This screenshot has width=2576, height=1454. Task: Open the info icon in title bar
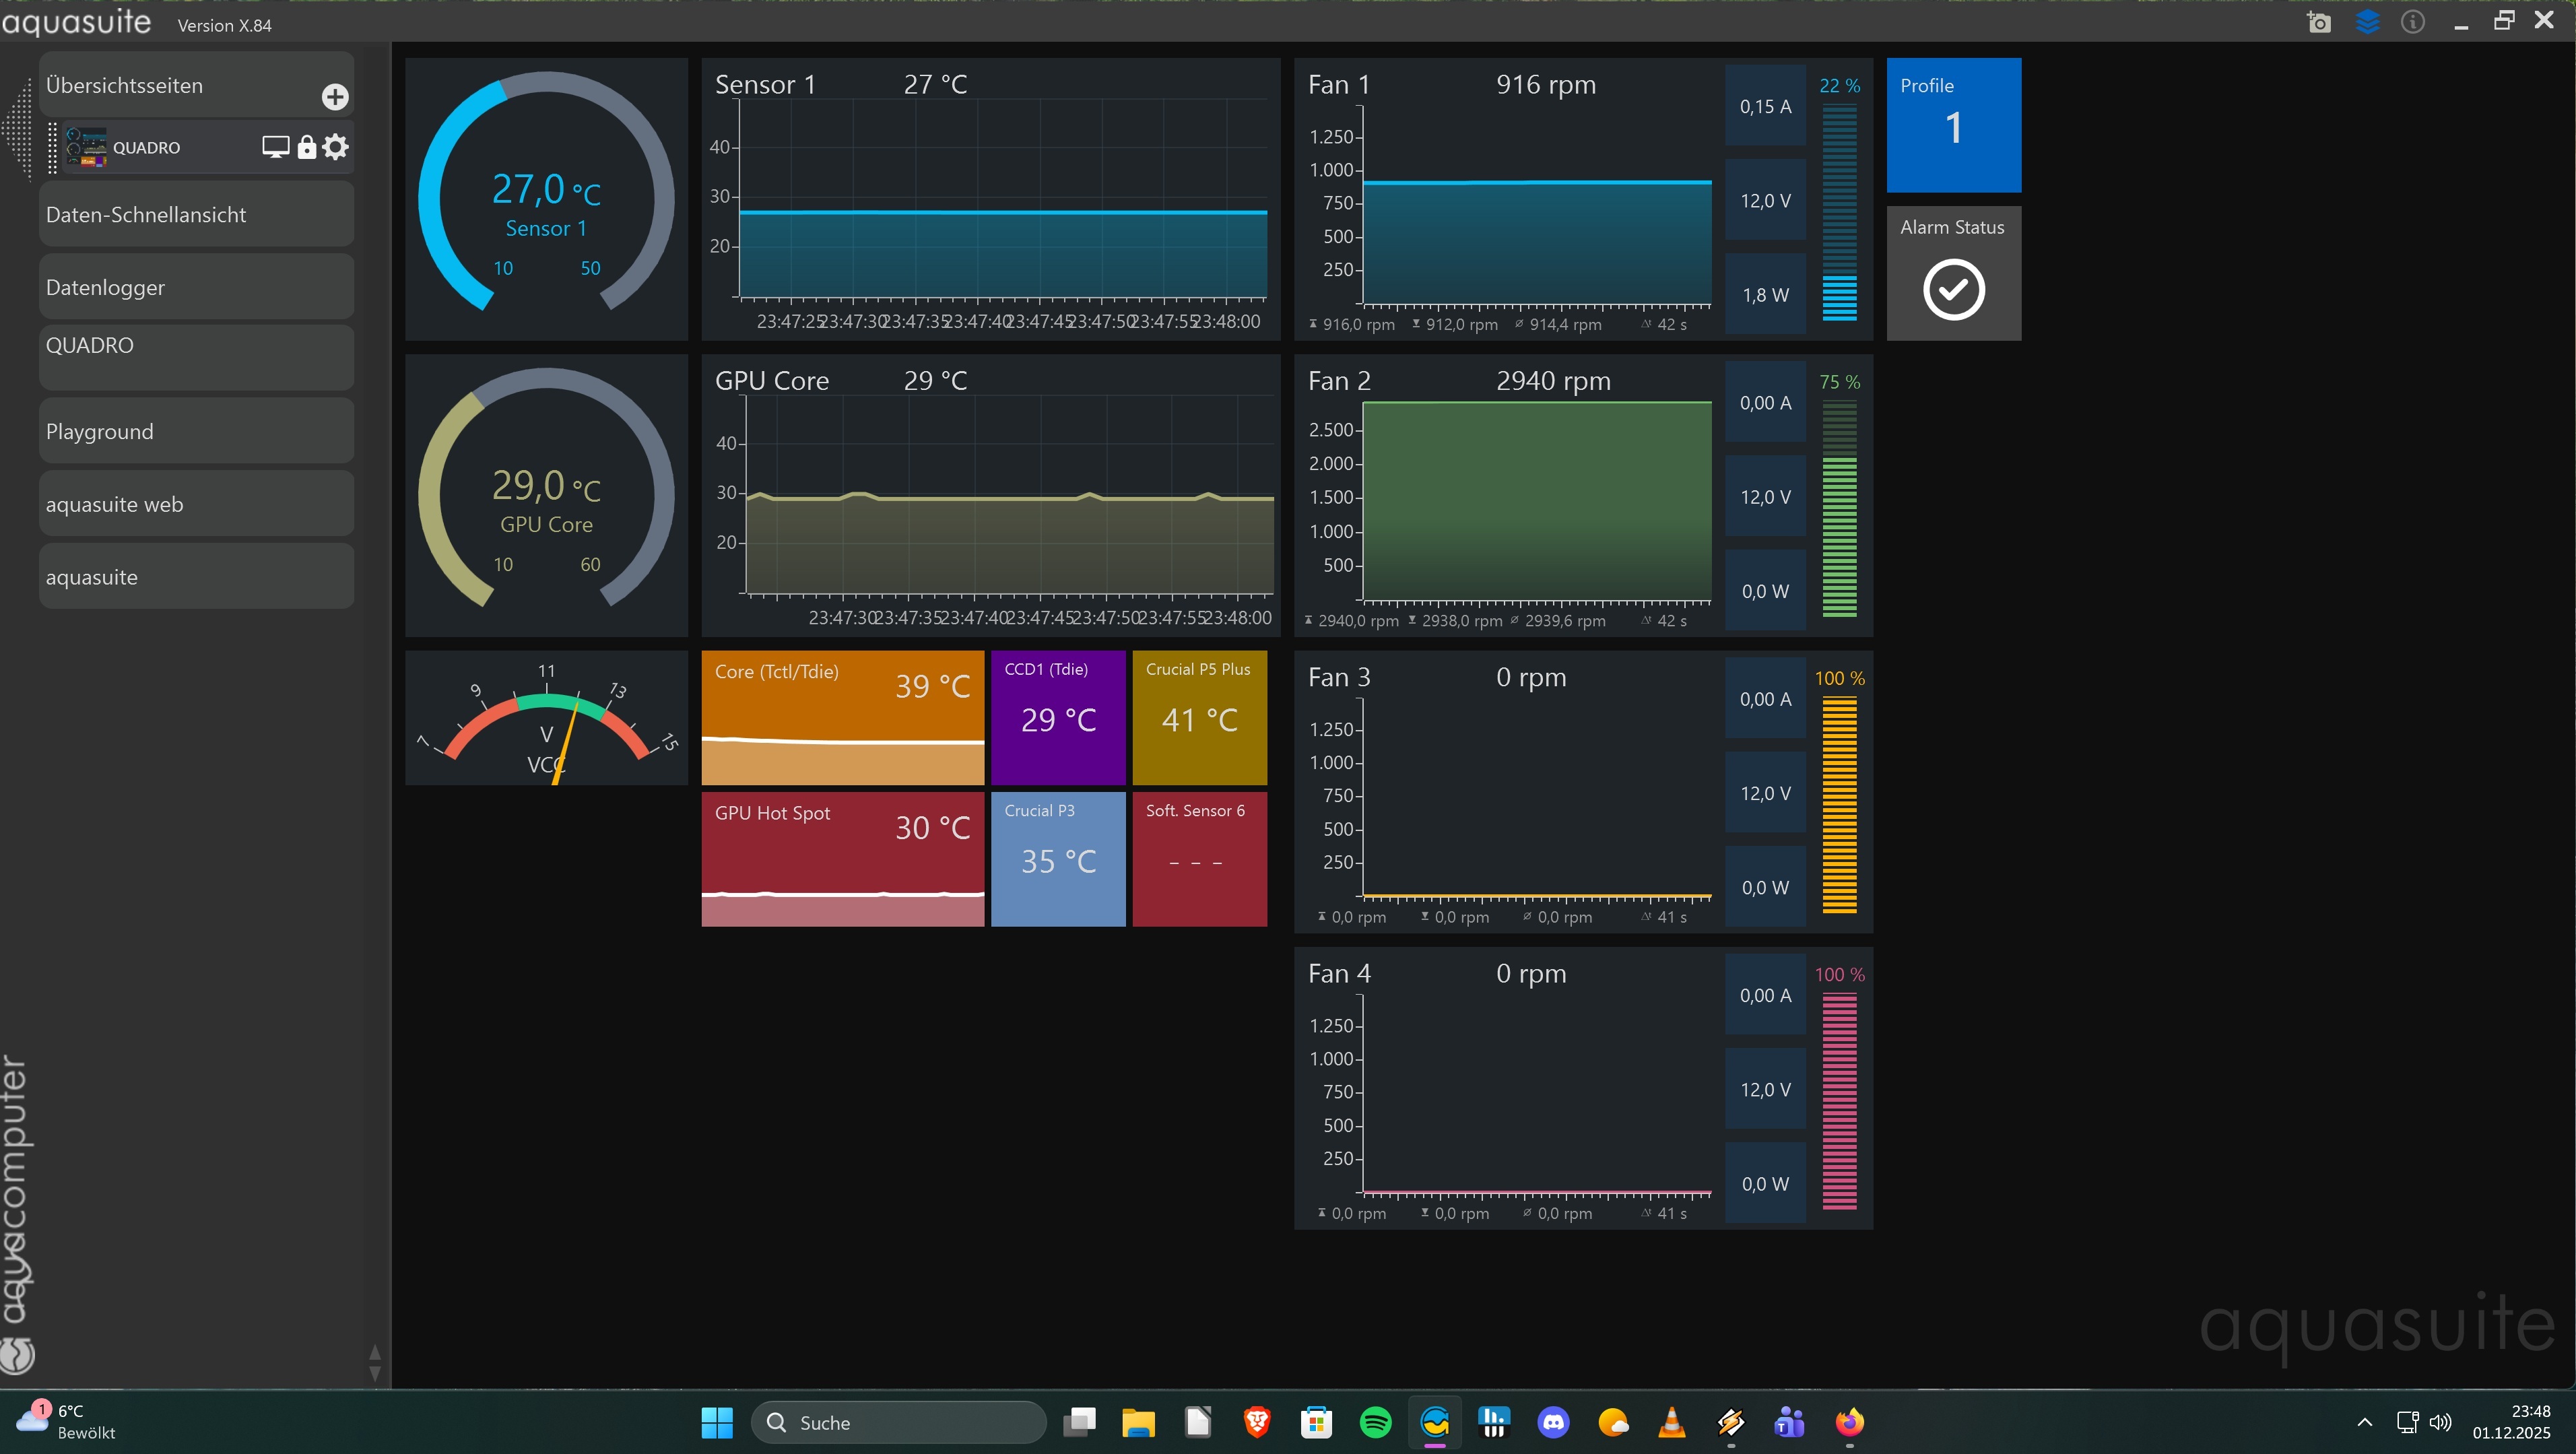[2412, 22]
